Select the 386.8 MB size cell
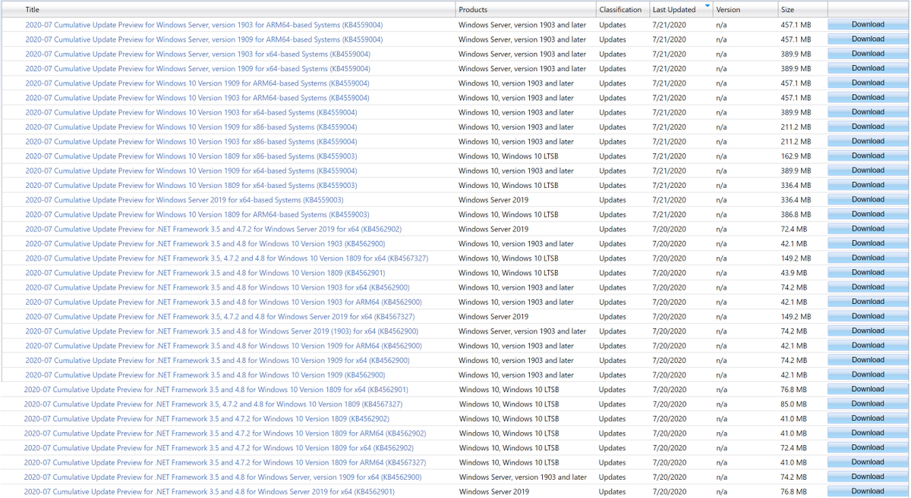The width and height of the screenshot is (911, 498). 796,215
